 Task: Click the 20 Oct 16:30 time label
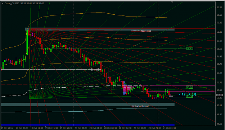click(140, 128)
